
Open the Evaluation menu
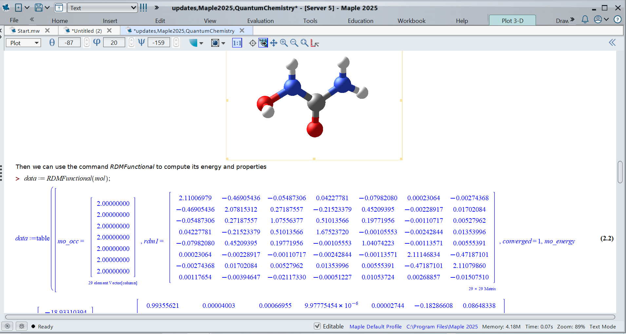click(x=260, y=20)
